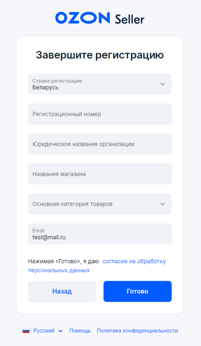Open the Политика конфиденциальности link
Image resolution: width=201 pixels, height=346 pixels.
[138, 331]
